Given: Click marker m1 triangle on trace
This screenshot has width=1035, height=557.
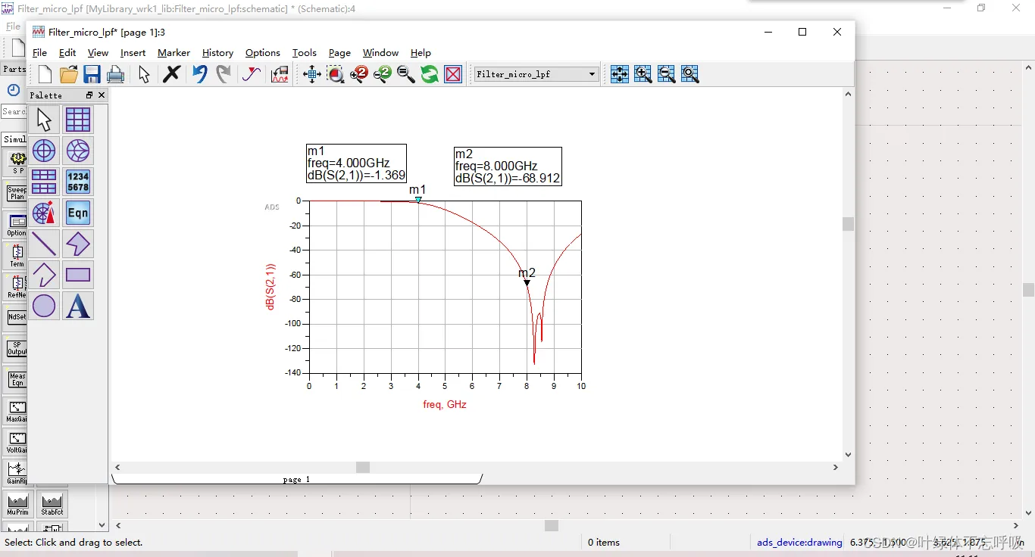Looking at the screenshot, I should coord(418,200).
